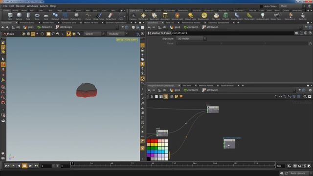Expand the network pane path dropdown arrow

(294, 90)
